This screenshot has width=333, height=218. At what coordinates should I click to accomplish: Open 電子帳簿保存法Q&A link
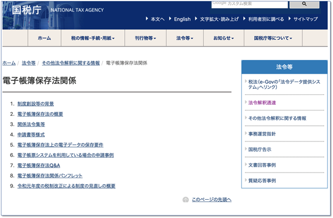pos(39,165)
